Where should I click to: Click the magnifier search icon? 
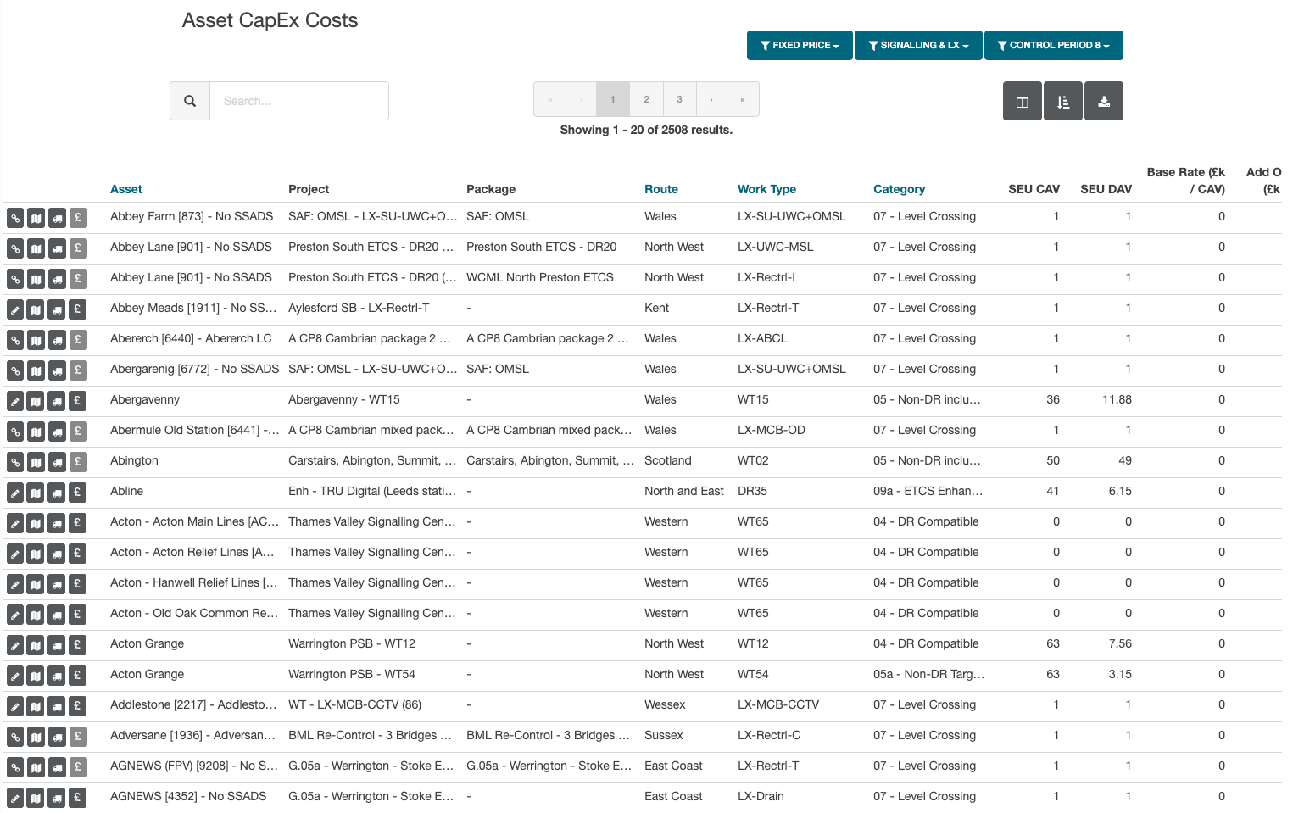click(190, 101)
